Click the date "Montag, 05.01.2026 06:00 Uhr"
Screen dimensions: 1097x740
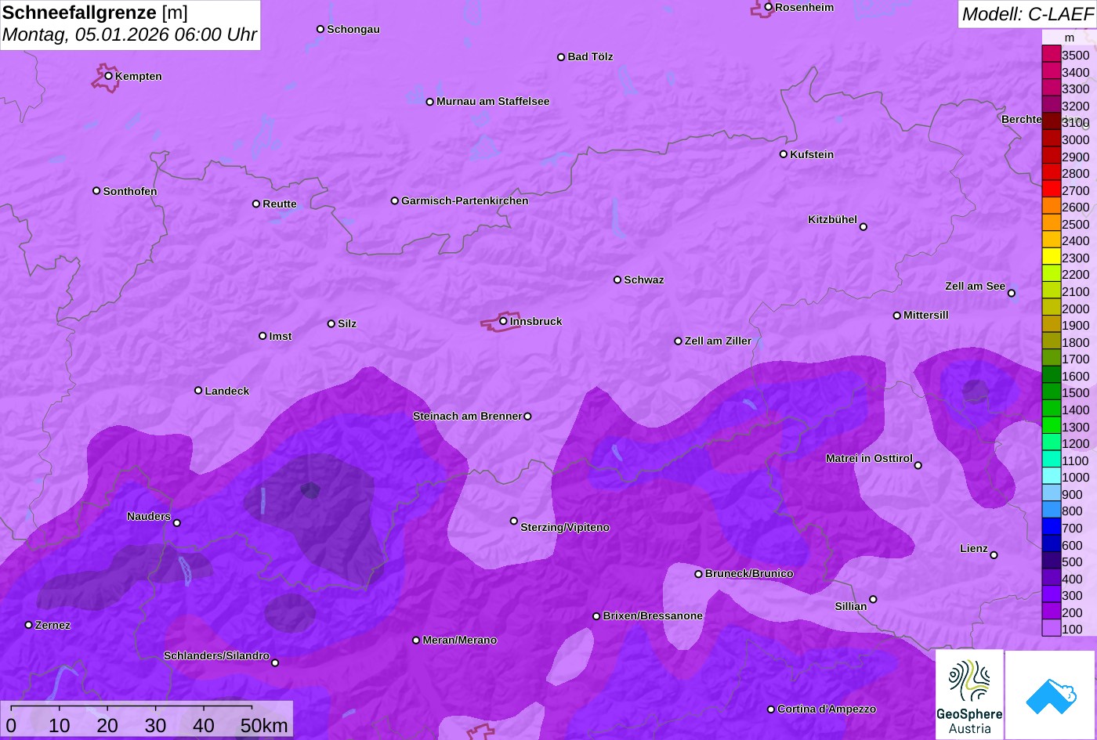point(129,35)
